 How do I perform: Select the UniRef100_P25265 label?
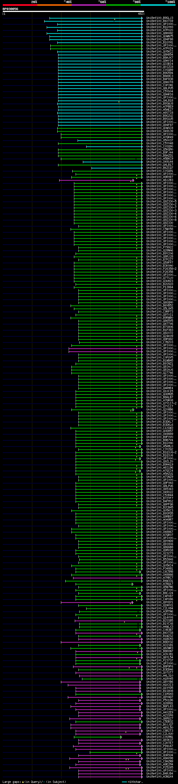coord(159,768)
